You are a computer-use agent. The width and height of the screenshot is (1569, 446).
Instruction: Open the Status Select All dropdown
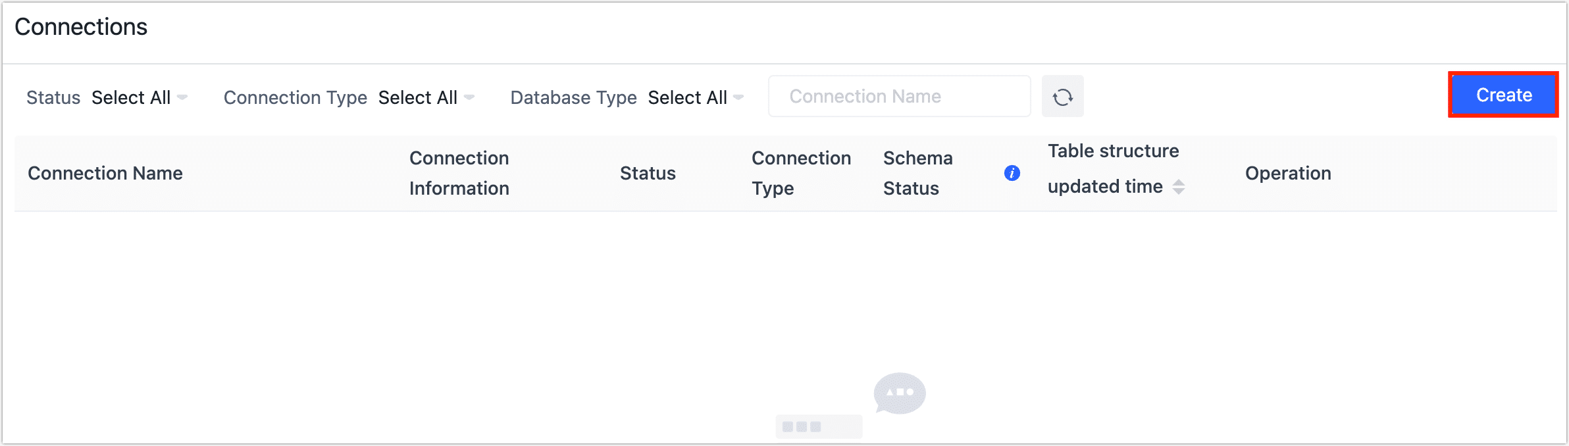[131, 97]
